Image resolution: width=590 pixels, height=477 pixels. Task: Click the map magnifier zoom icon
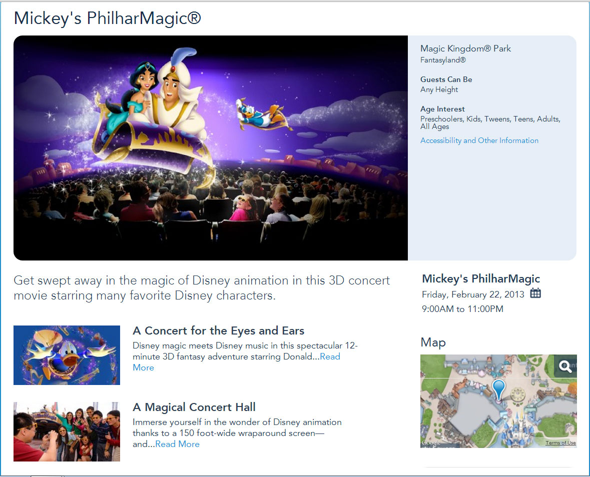565,365
